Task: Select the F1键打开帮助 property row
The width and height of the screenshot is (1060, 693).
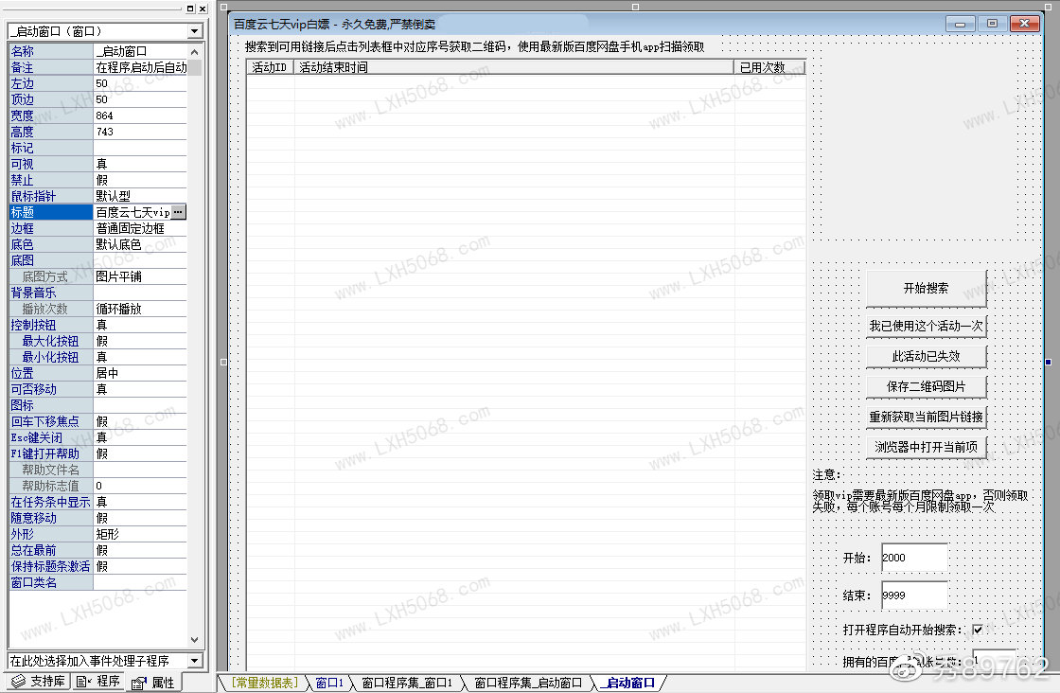Action: 98,453
